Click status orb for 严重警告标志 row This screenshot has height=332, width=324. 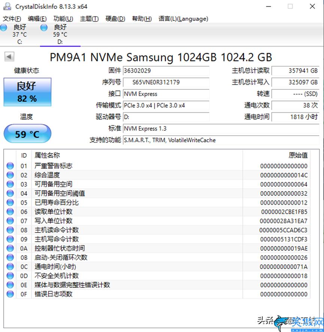pyautogui.click(x=10, y=166)
